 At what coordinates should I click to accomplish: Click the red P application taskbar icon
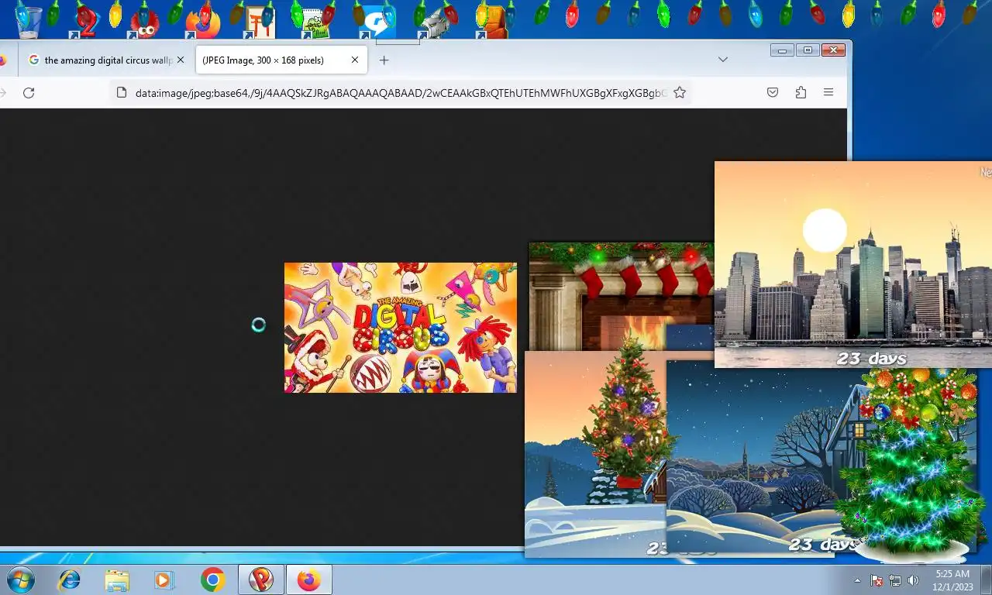coord(261,580)
